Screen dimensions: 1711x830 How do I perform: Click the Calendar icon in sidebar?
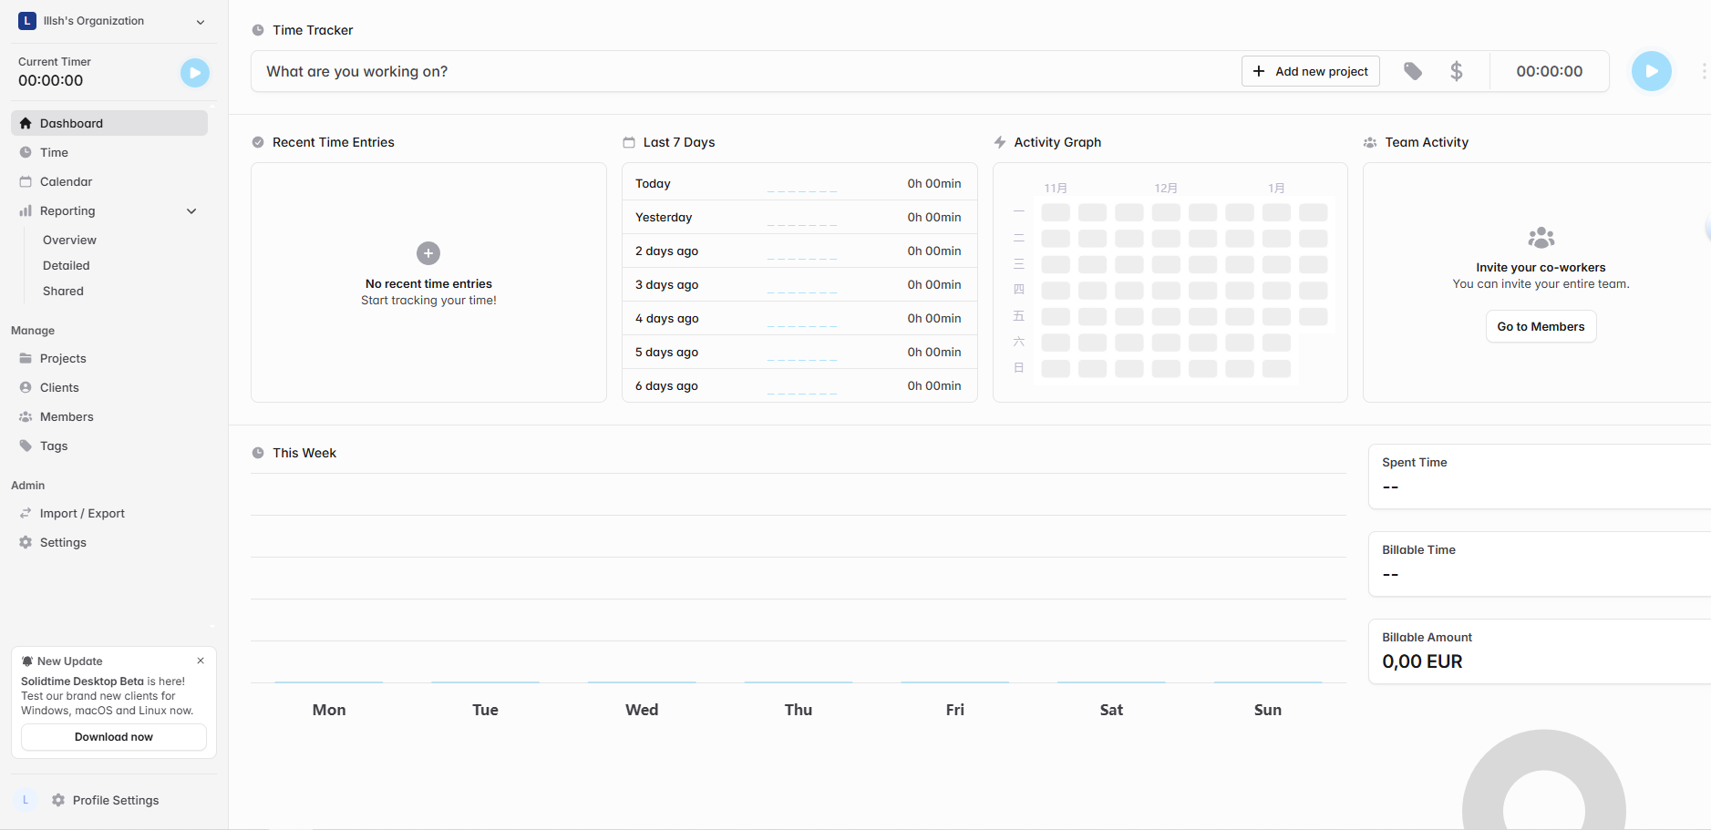tap(26, 181)
